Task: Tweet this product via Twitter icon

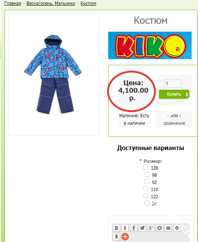Action: pyautogui.click(x=142, y=228)
